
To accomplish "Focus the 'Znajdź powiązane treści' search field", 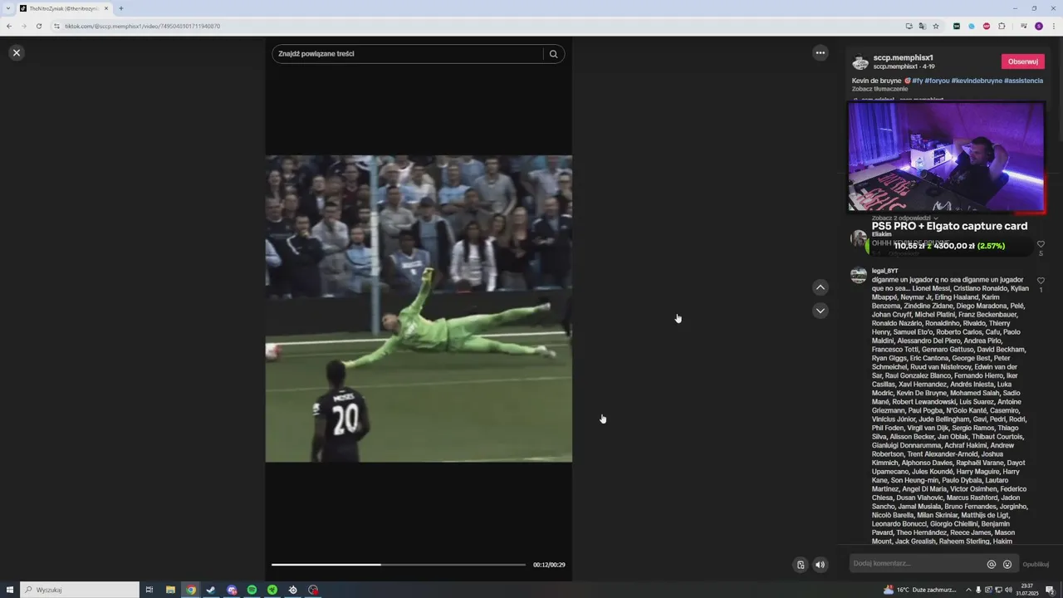I will click(x=407, y=54).
